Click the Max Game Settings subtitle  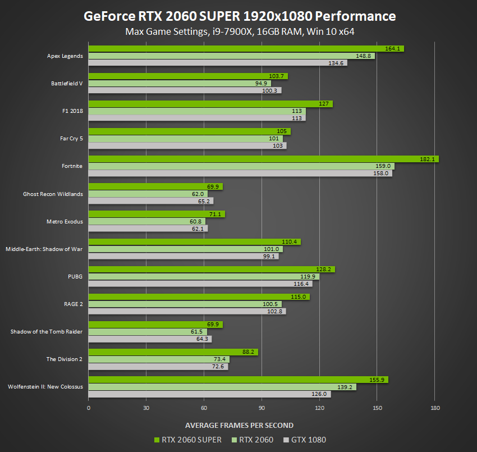tap(238, 31)
